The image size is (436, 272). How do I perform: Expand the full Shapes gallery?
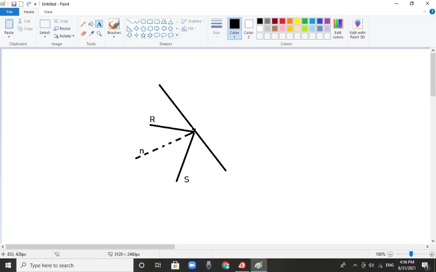click(177, 35)
